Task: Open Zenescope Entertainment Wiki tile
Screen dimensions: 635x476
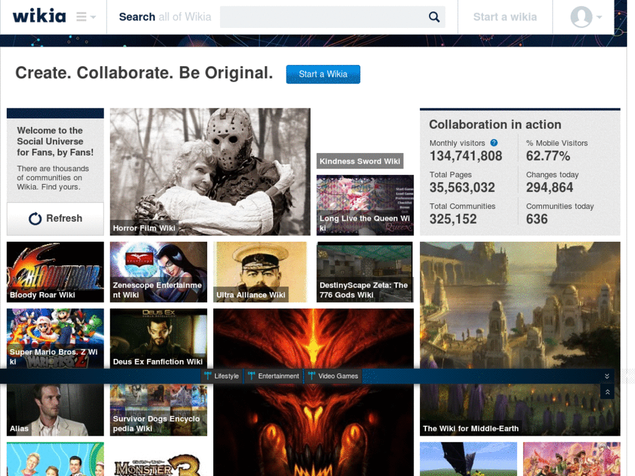Action: pyautogui.click(x=158, y=272)
